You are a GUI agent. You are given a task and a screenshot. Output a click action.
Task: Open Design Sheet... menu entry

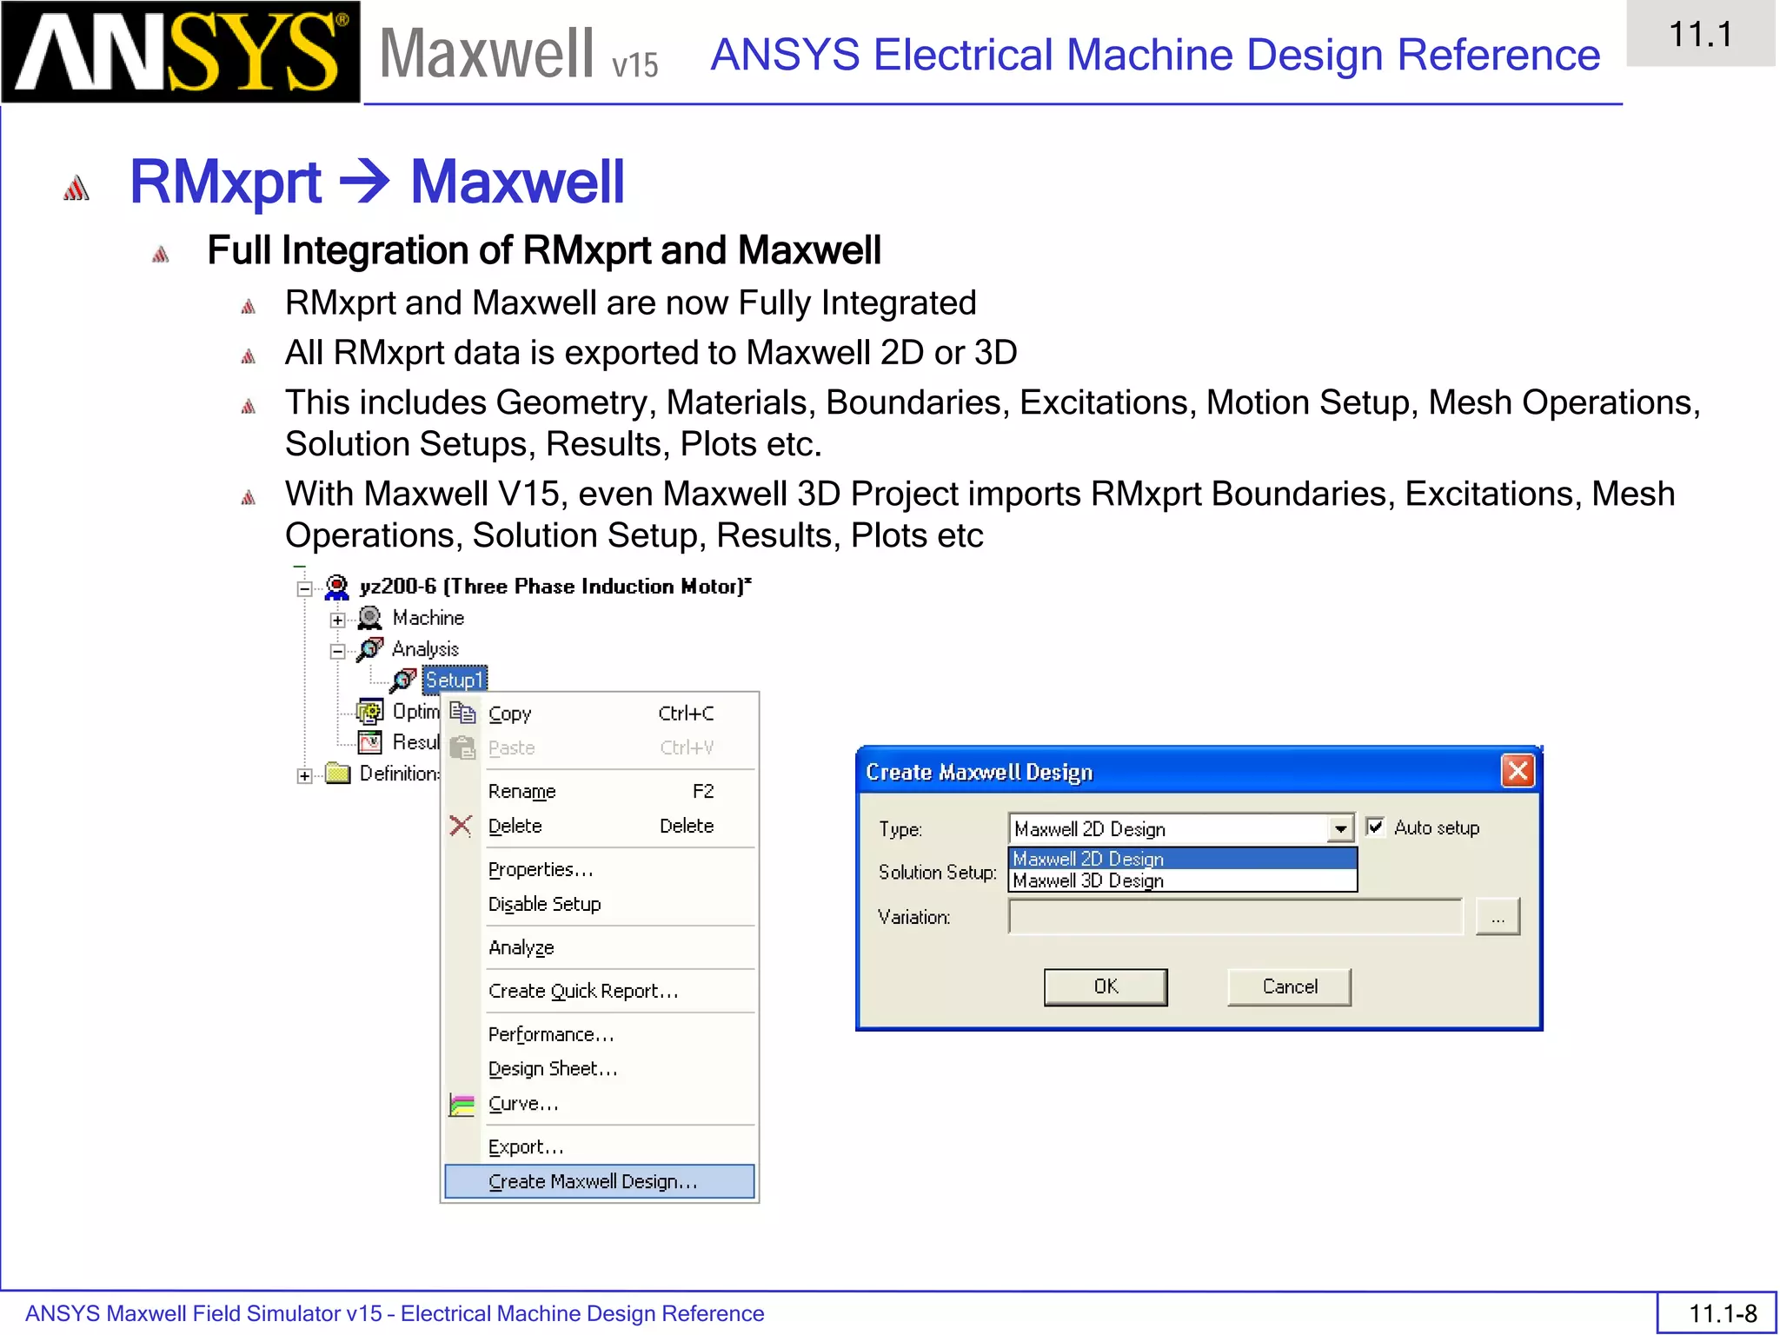[600, 1069]
